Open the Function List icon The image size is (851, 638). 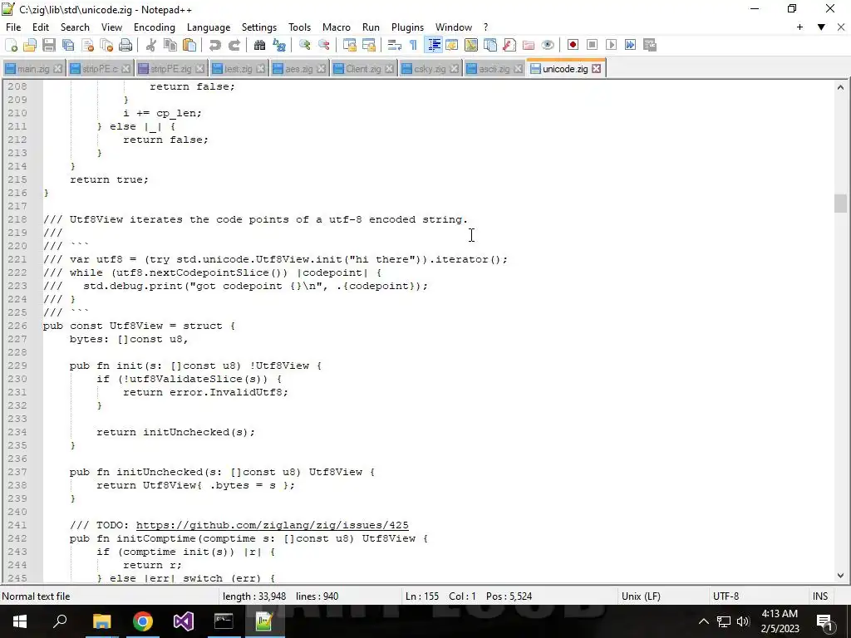click(x=509, y=45)
